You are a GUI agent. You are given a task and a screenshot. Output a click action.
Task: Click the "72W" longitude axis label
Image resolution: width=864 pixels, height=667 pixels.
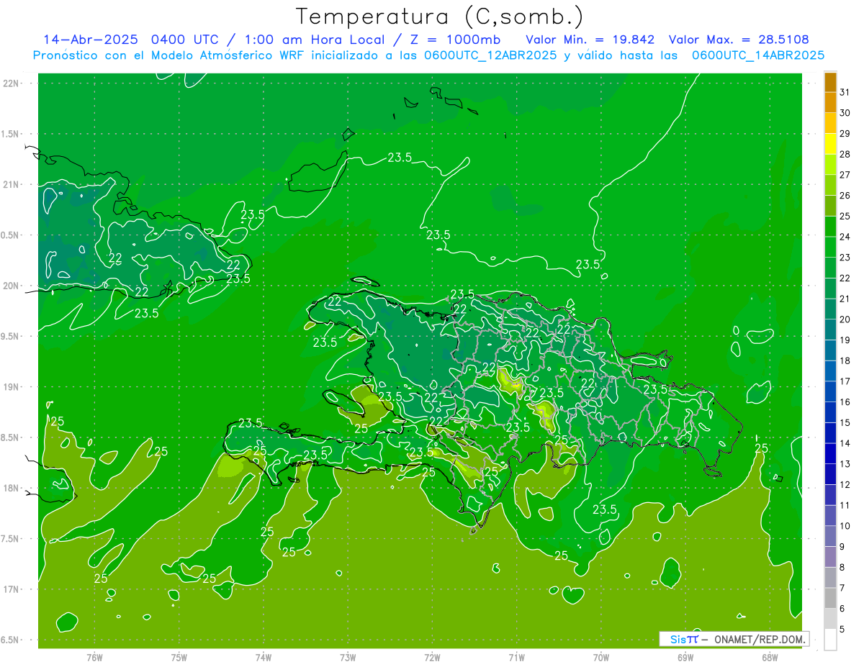coord(432,658)
